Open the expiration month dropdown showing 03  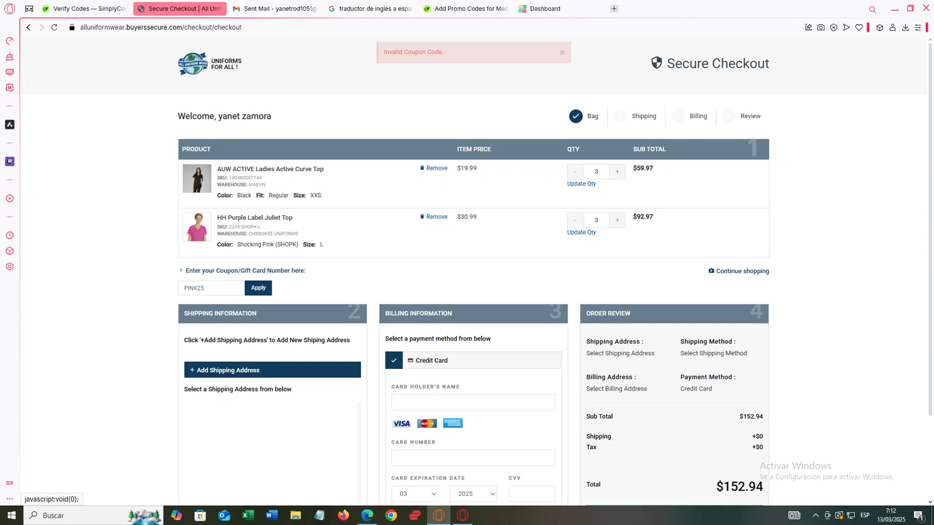click(x=415, y=494)
